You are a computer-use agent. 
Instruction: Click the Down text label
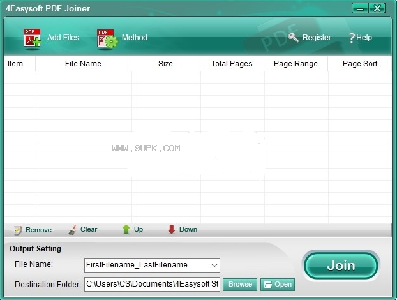[188, 229]
